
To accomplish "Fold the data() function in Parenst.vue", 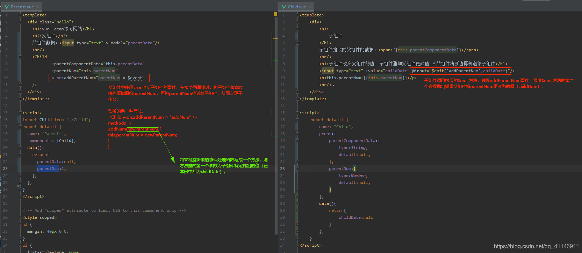I will 21,148.
